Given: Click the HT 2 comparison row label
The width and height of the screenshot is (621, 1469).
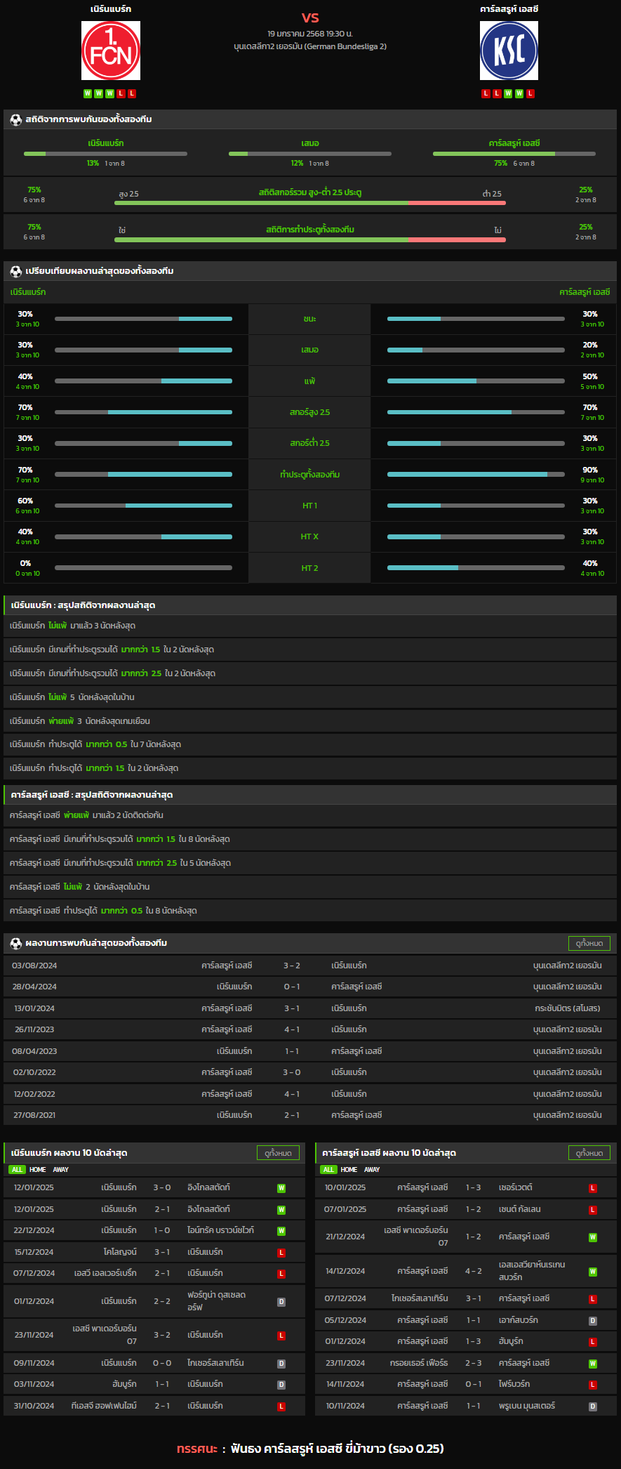Looking at the screenshot, I should [310, 569].
